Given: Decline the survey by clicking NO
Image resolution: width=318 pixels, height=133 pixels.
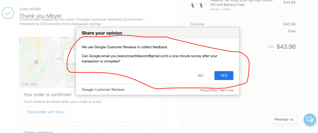Looking at the screenshot, I should point(200,76).
